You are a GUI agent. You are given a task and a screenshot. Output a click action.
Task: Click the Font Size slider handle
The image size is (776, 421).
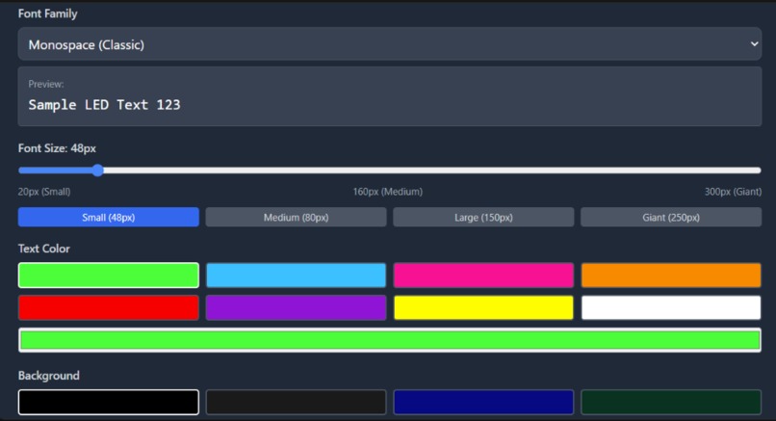tap(98, 171)
